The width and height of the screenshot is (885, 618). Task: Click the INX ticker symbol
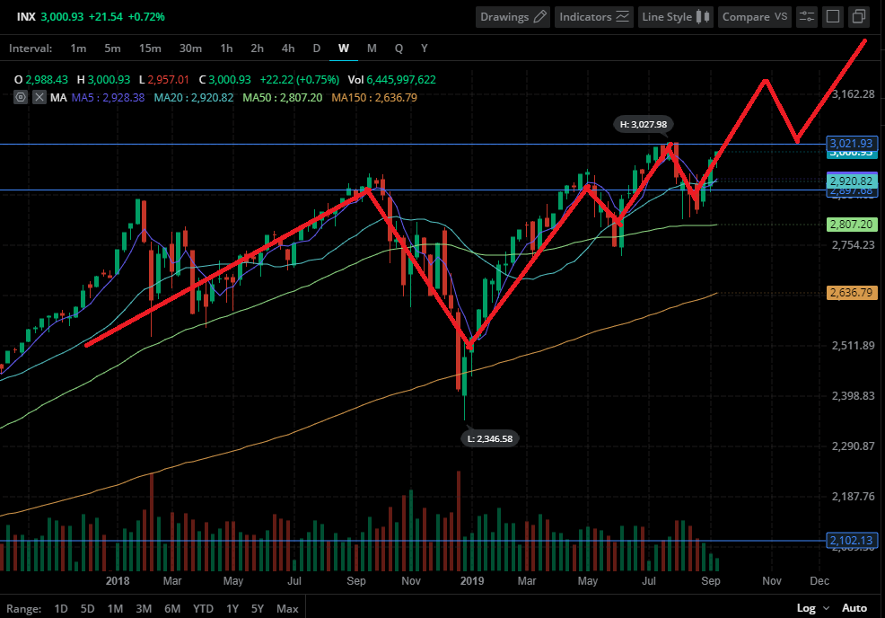(26, 17)
